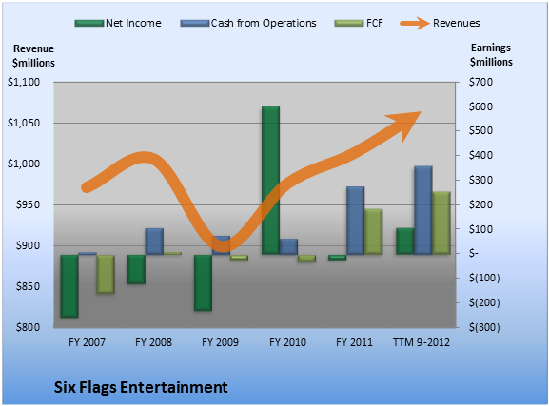Click the $1,000 revenue axis value

(x=24, y=164)
